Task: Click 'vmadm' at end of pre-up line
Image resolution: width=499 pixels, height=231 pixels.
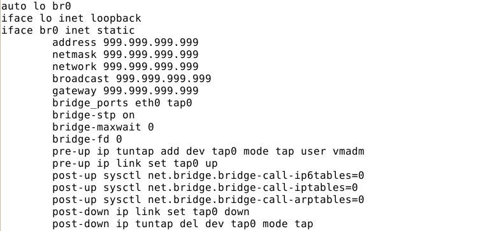Action: [x=348, y=151]
